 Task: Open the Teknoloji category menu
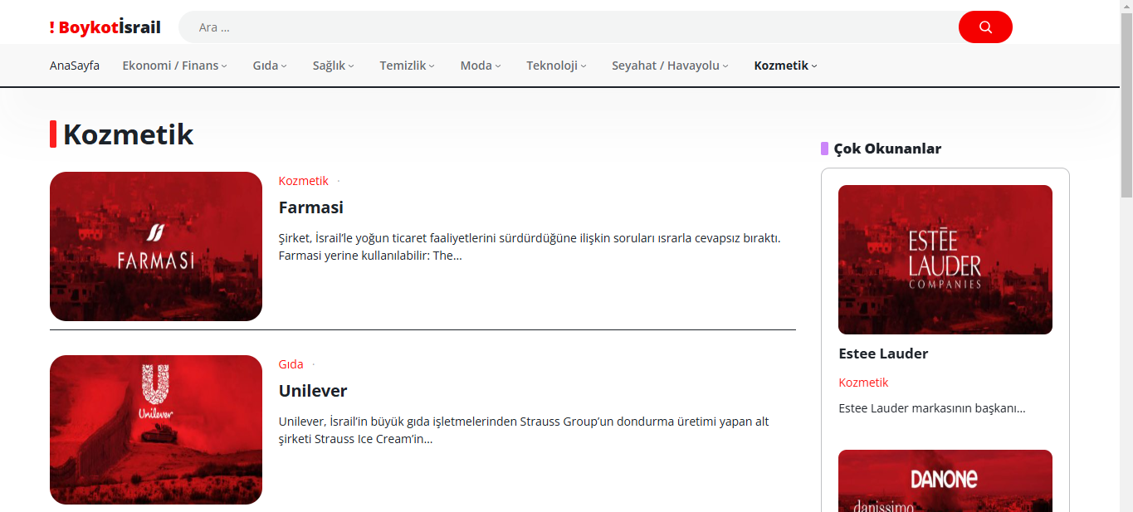556,66
